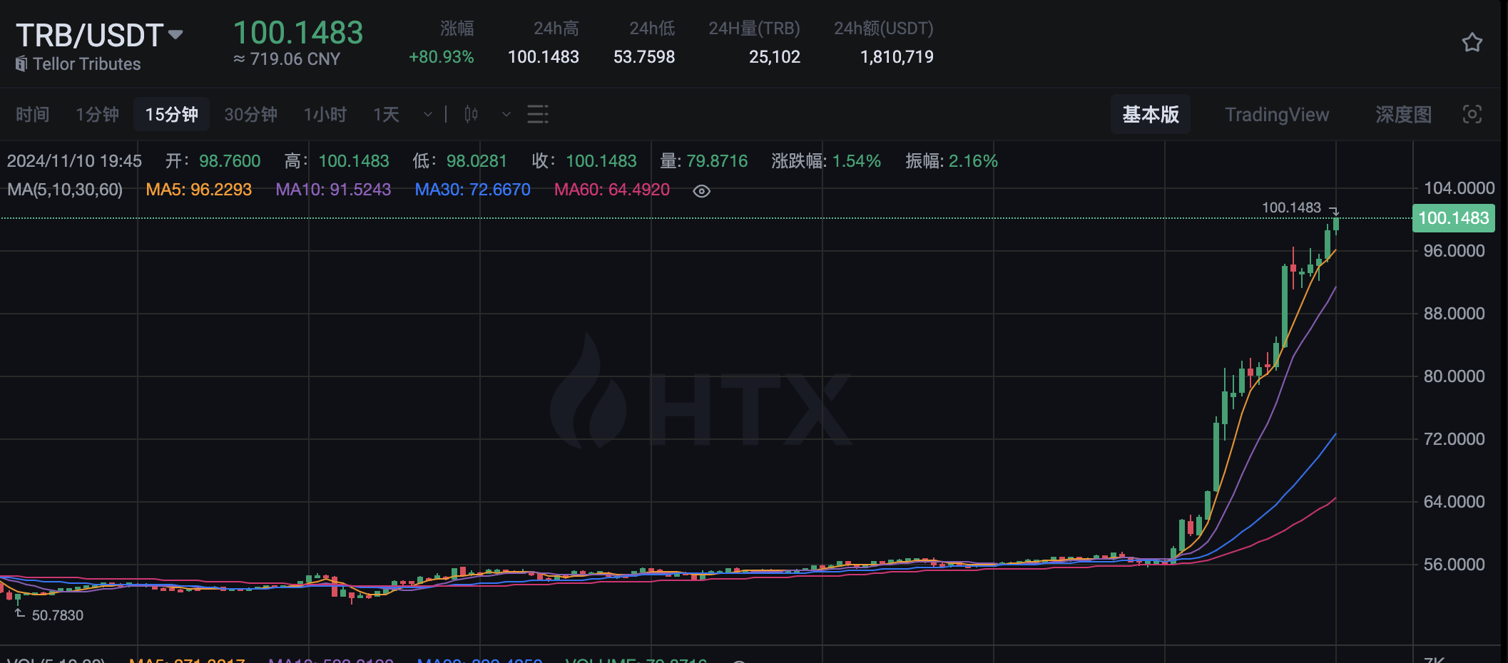
Task: Click the arrow marker beside 50.7830 low
Action: coord(19,612)
